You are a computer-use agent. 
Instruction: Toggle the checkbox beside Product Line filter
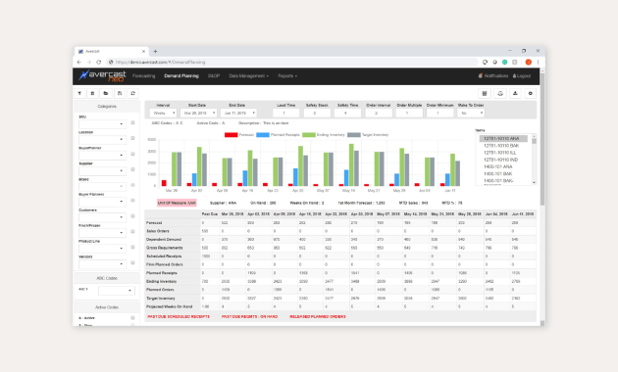tap(132, 247)
